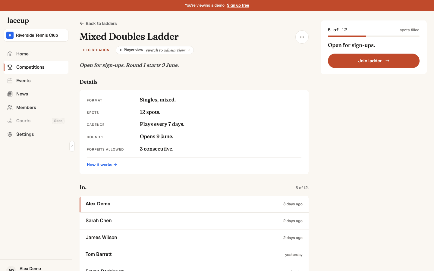
Task: Click the REGISTRATION status label
Action: coord(96,50)
